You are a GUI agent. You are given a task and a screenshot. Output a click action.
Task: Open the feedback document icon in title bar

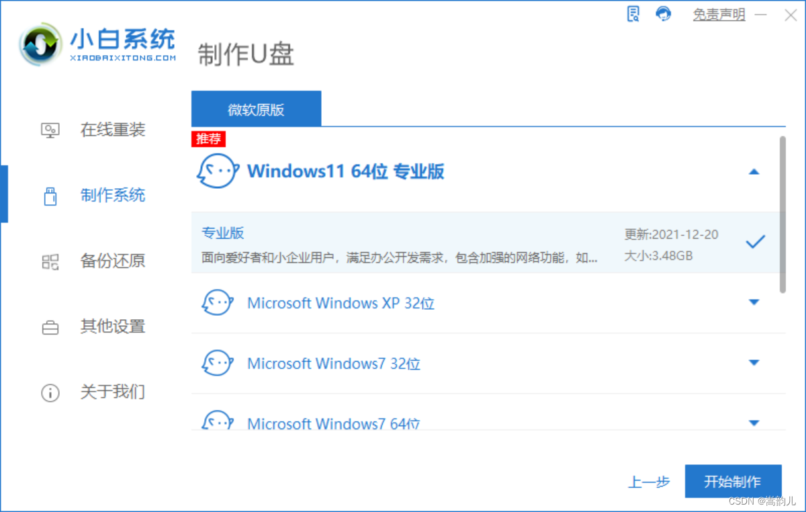[633, 13]
